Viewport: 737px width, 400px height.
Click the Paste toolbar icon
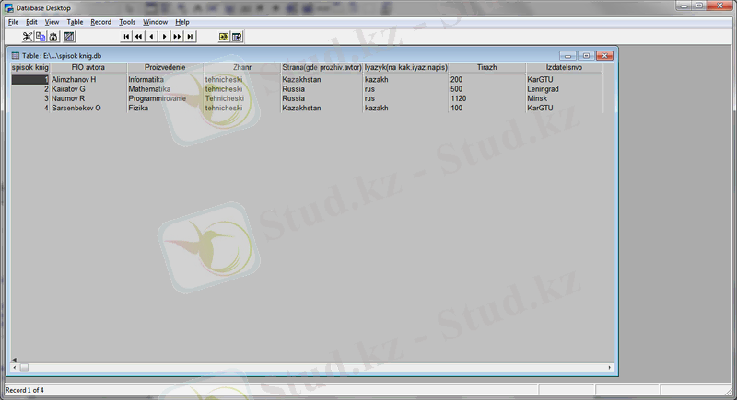click(x=53, y=37)
